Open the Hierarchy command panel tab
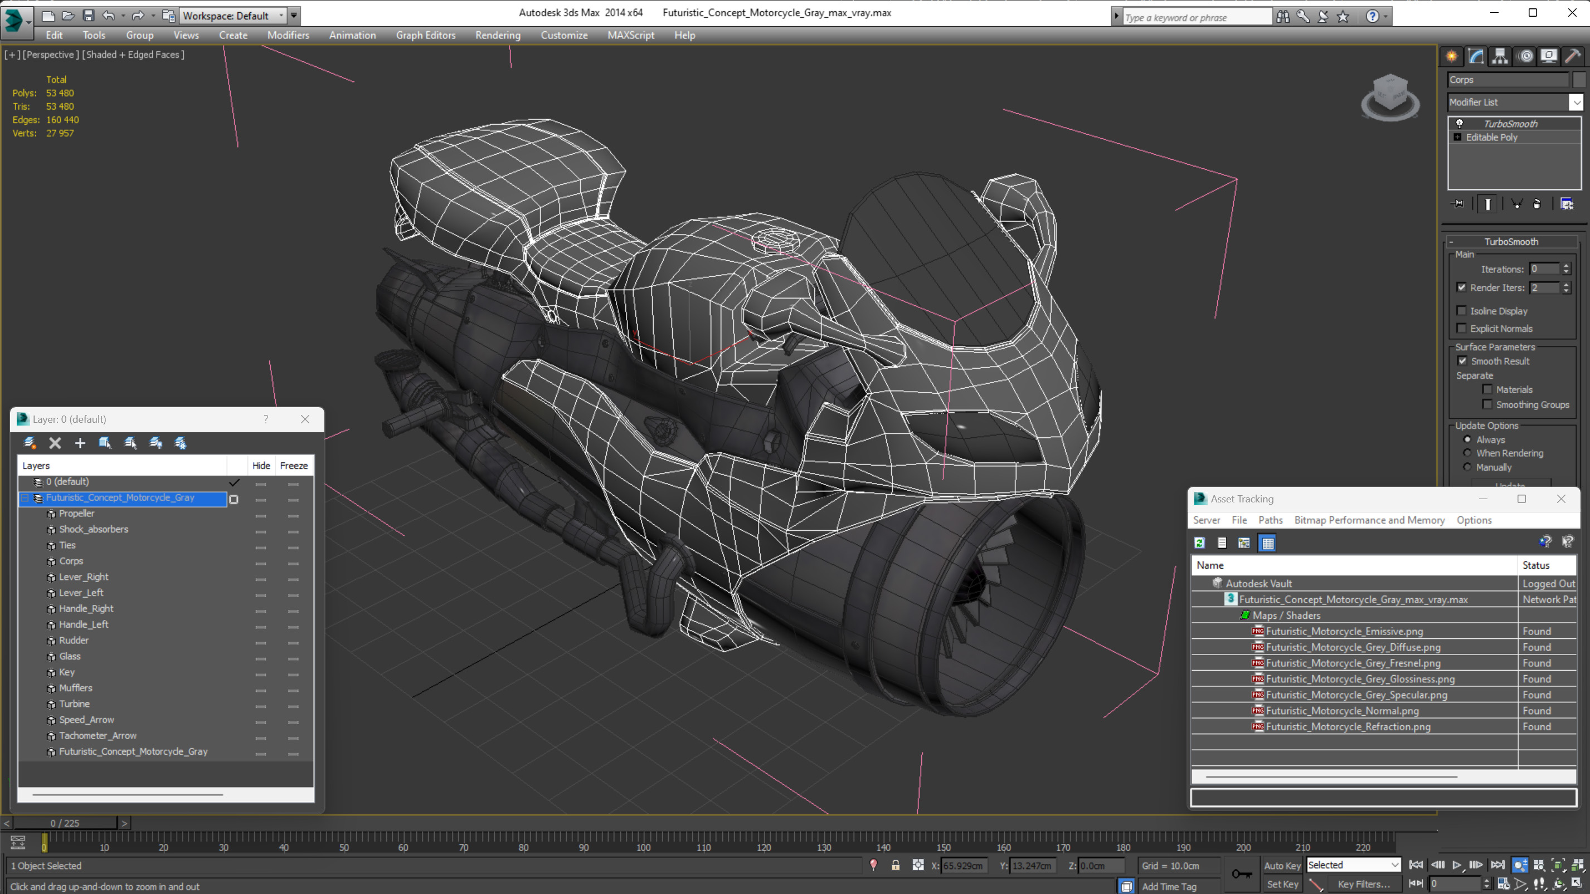Screen dimensions: 1590x894 pos(1500,56)
